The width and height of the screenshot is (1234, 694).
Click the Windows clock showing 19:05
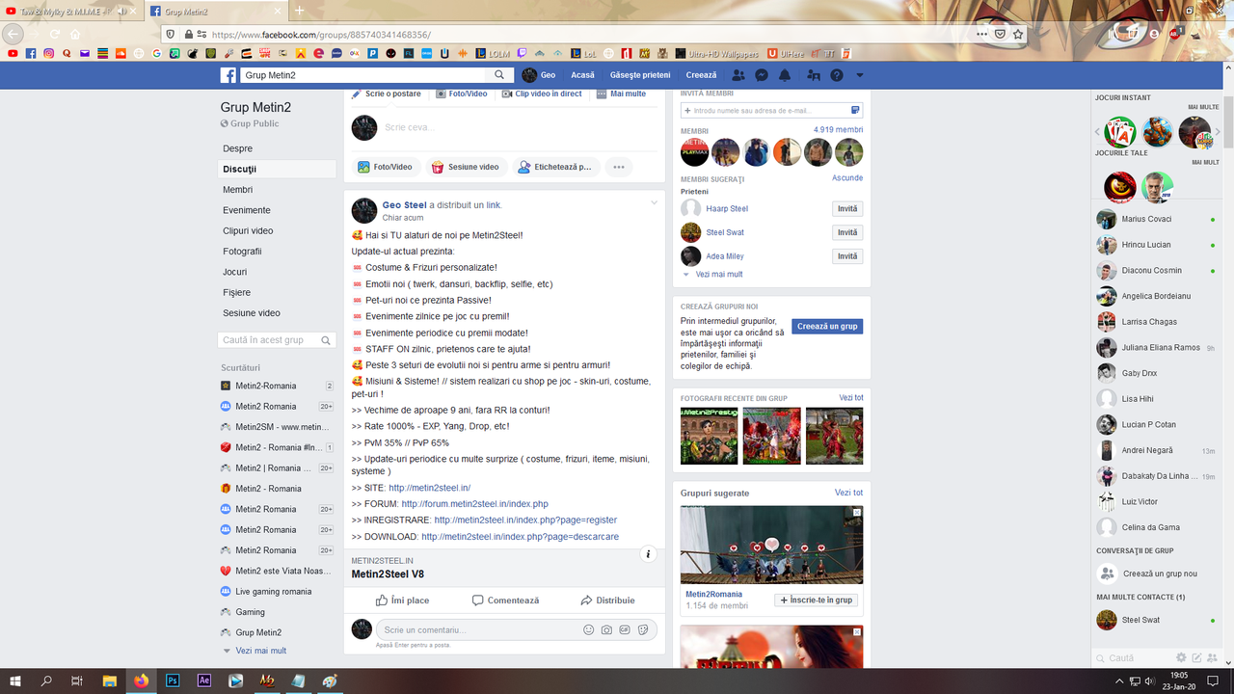[x=1179, y=681]
